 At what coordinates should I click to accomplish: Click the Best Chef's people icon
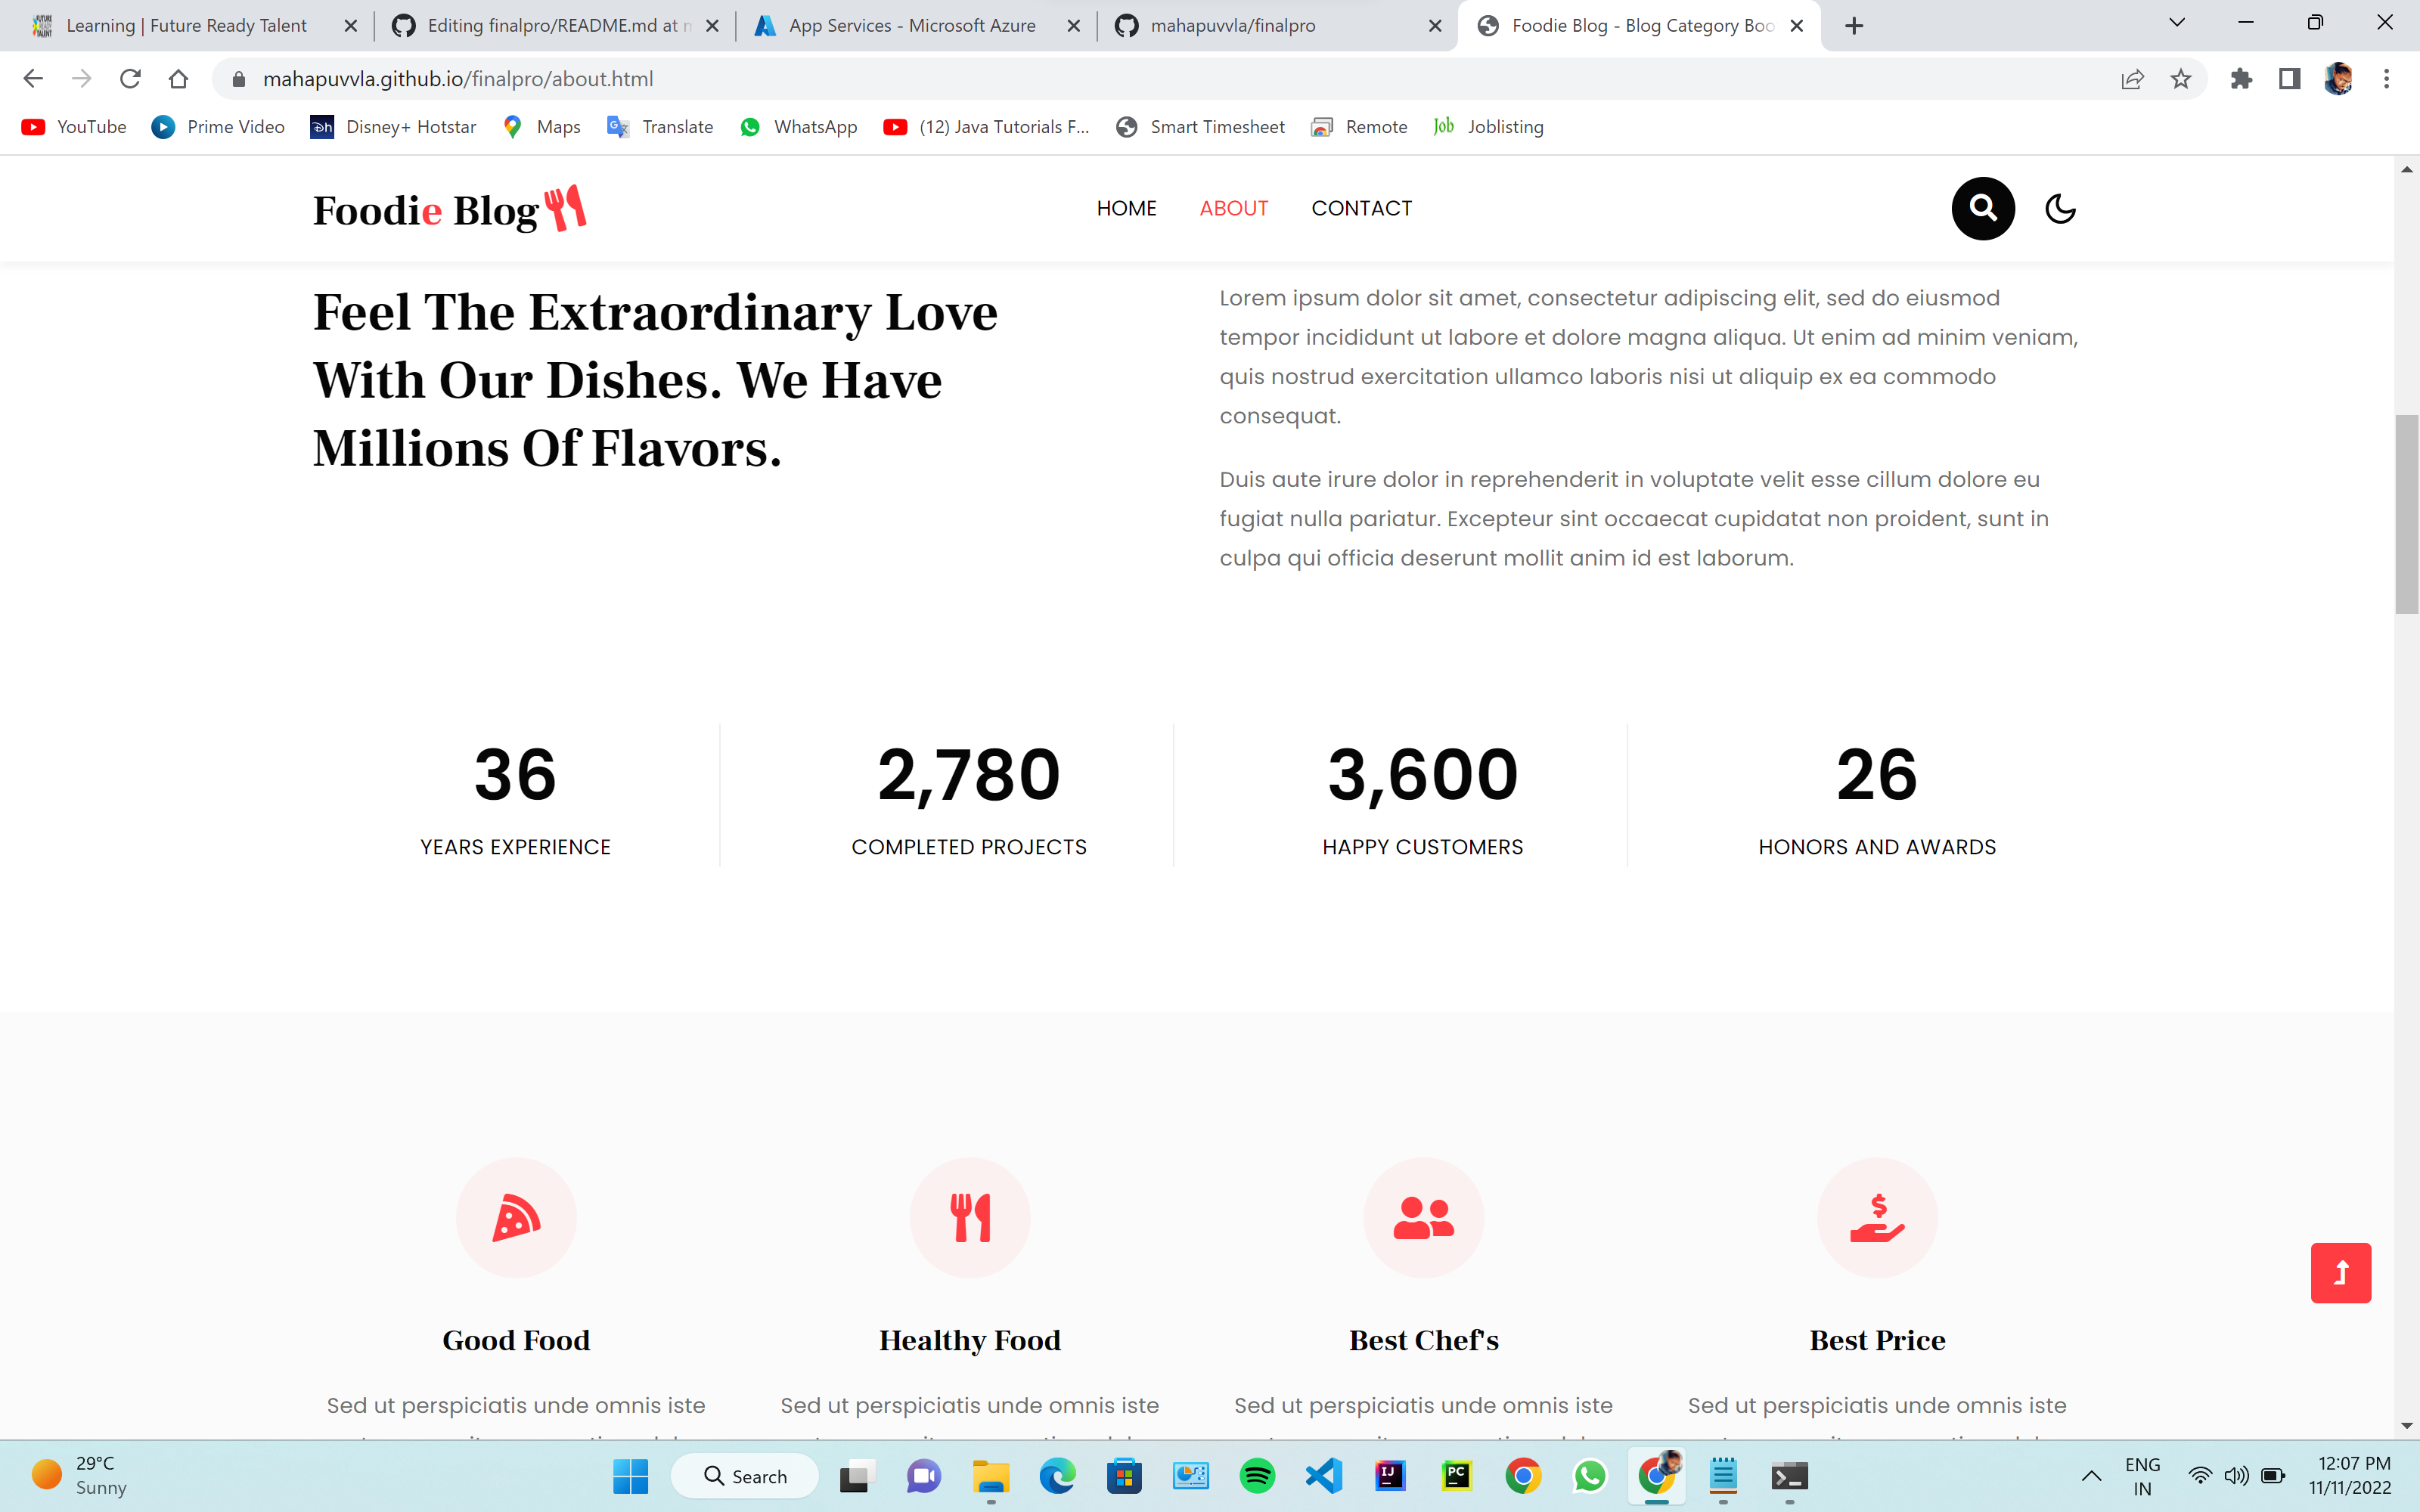[x=1424, y=1217]
